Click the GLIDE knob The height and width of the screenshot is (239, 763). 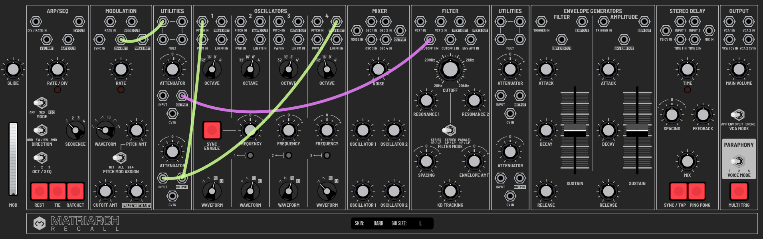[13, 69]
